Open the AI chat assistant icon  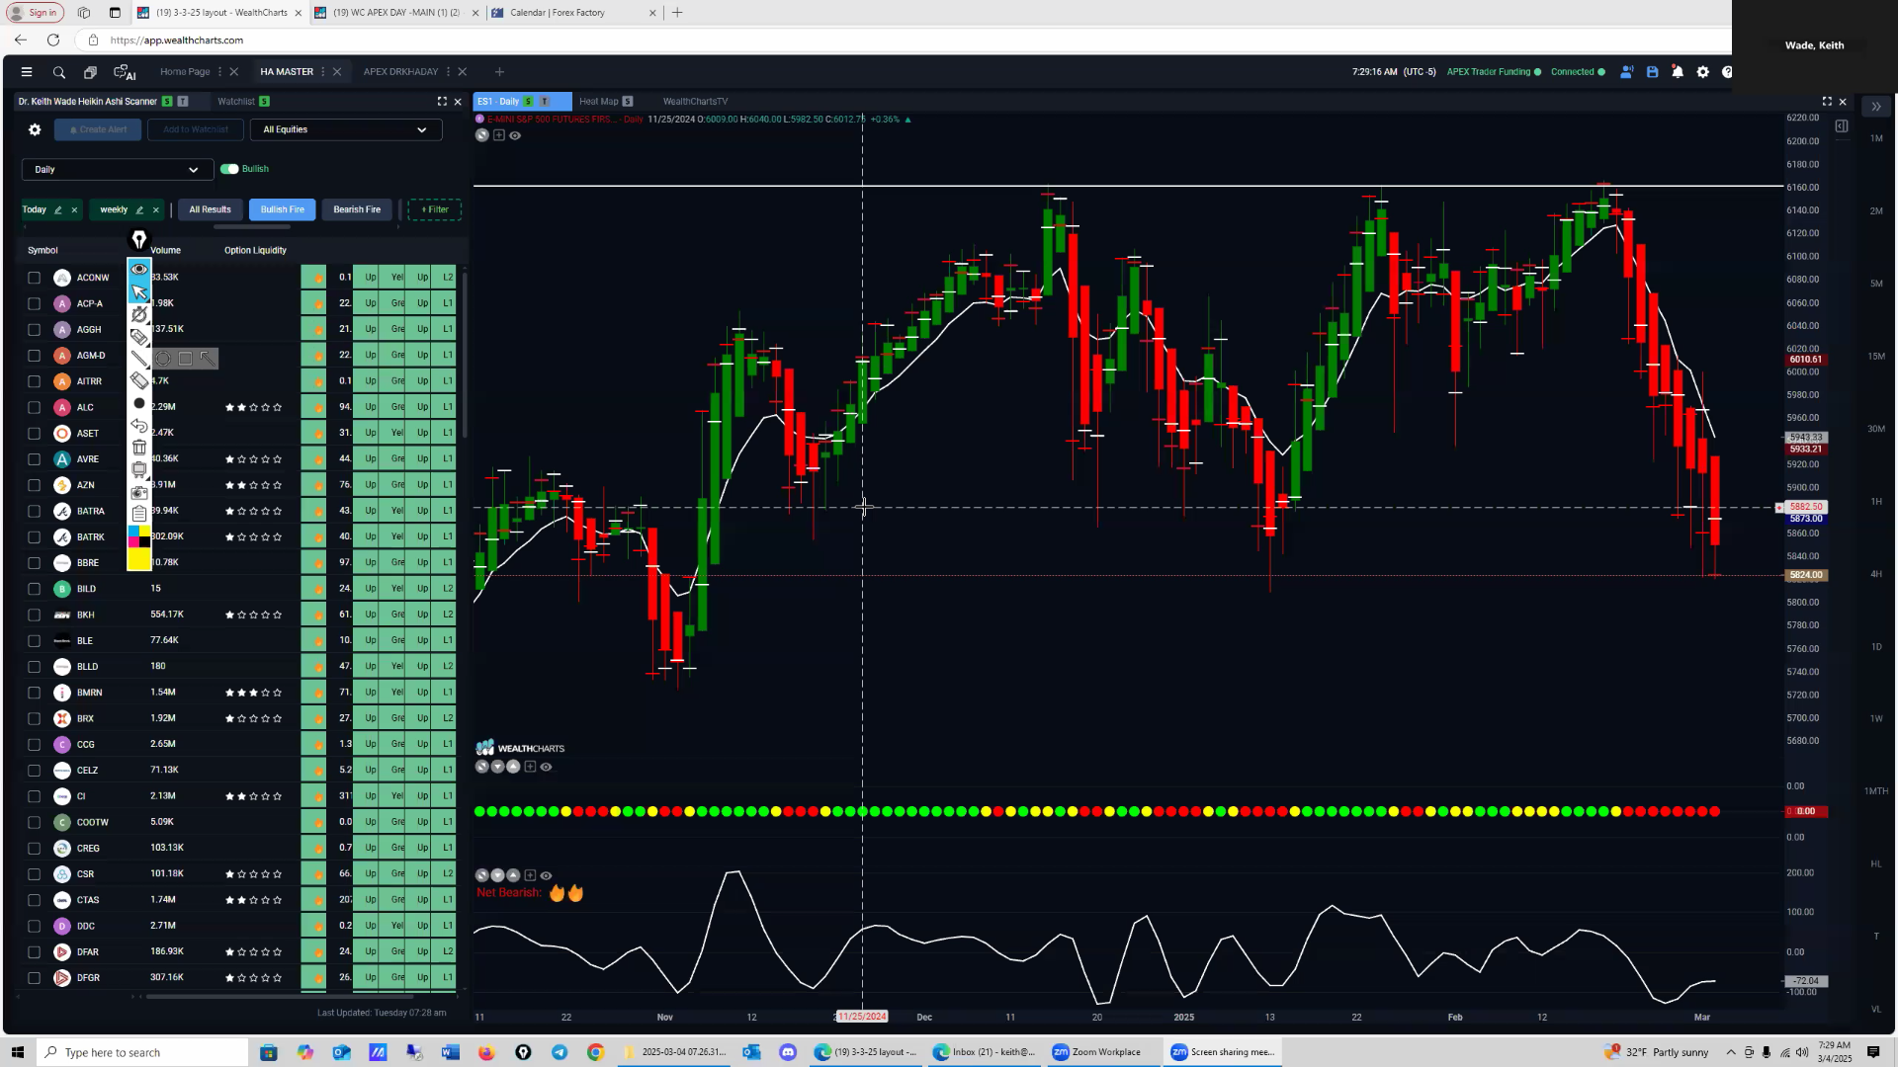tap(125, 72)
